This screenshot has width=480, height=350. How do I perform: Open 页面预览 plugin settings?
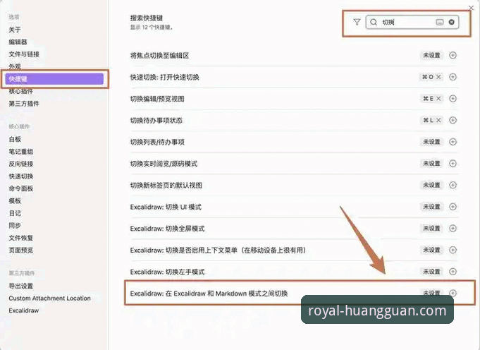click(21, 250)
